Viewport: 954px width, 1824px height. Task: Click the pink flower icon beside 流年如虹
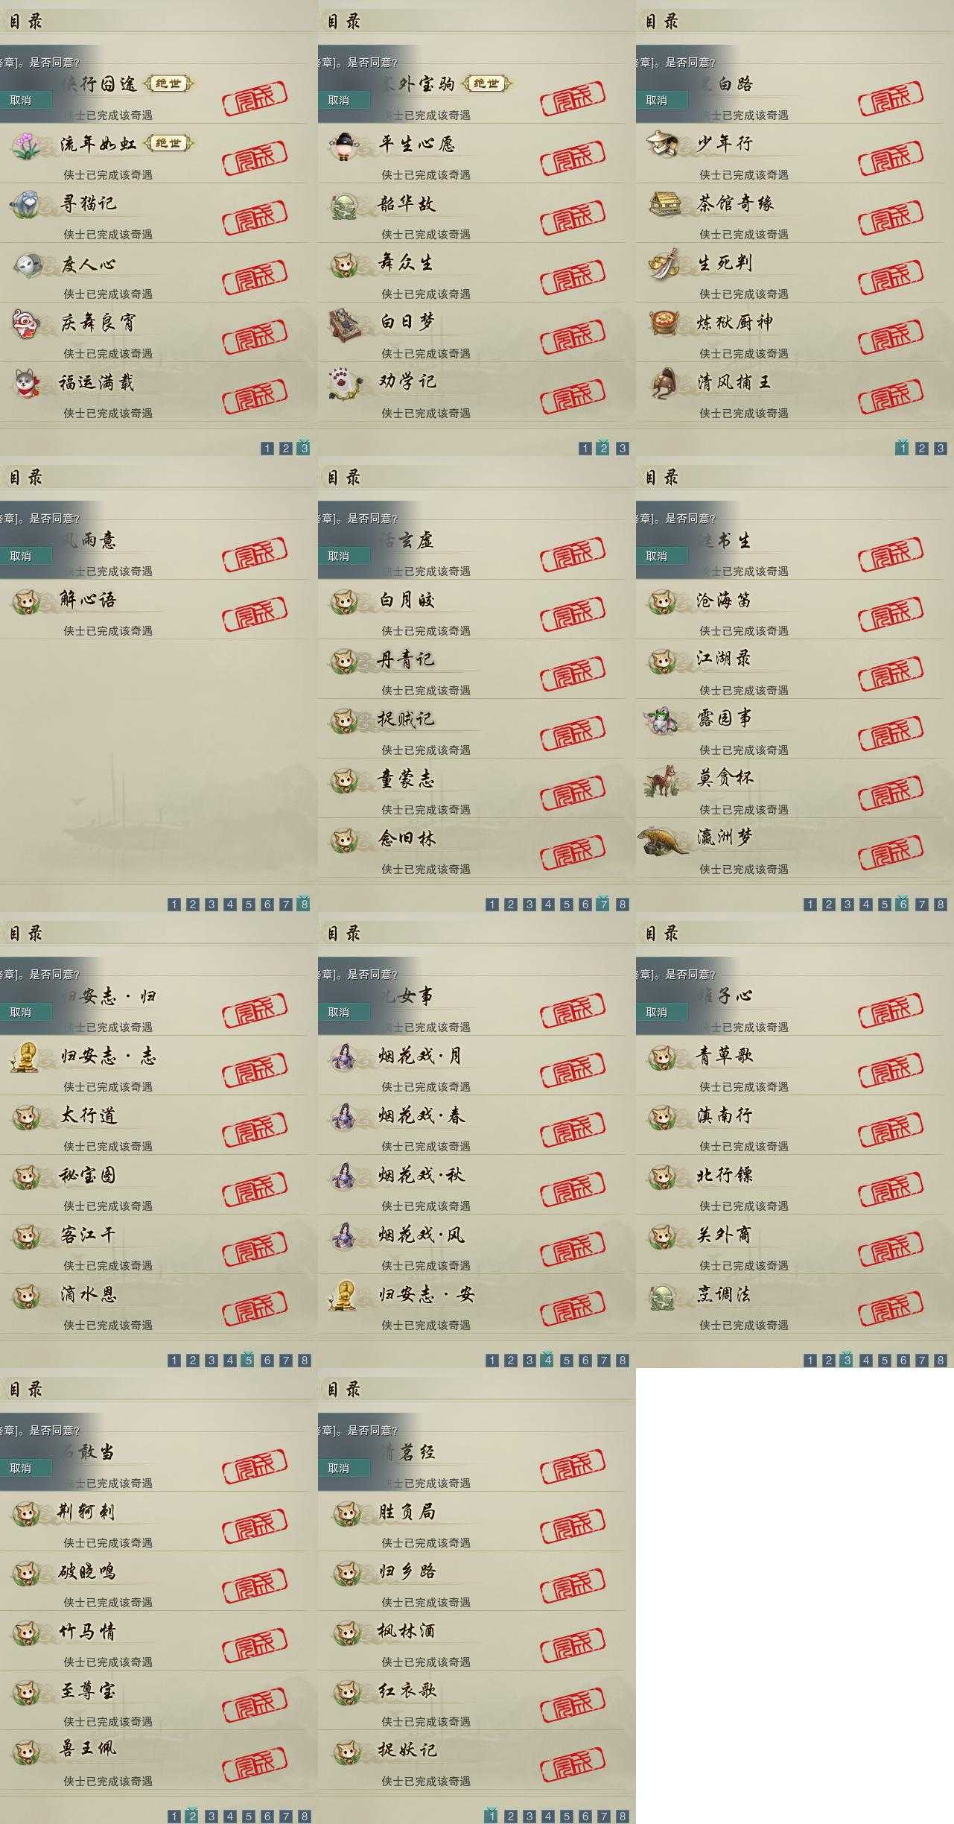tap(26, 145)
